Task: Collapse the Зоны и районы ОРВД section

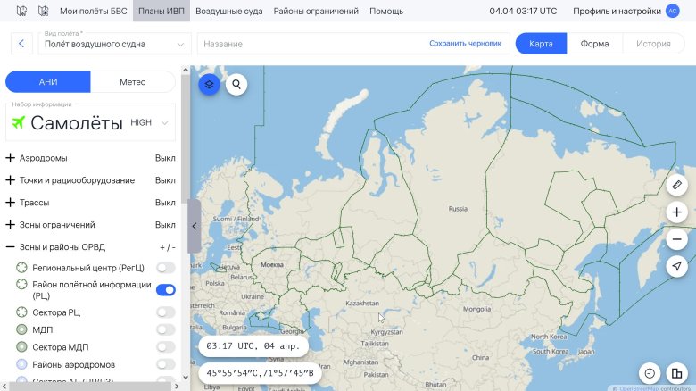Action: coord(11,247)
